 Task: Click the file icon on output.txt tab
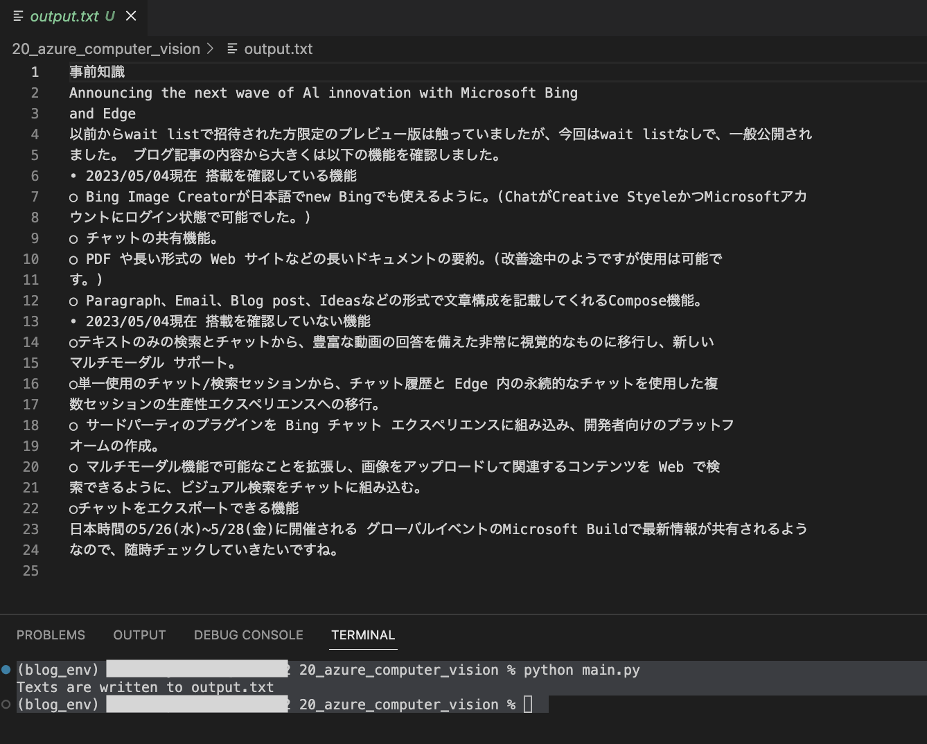(18, 16)
